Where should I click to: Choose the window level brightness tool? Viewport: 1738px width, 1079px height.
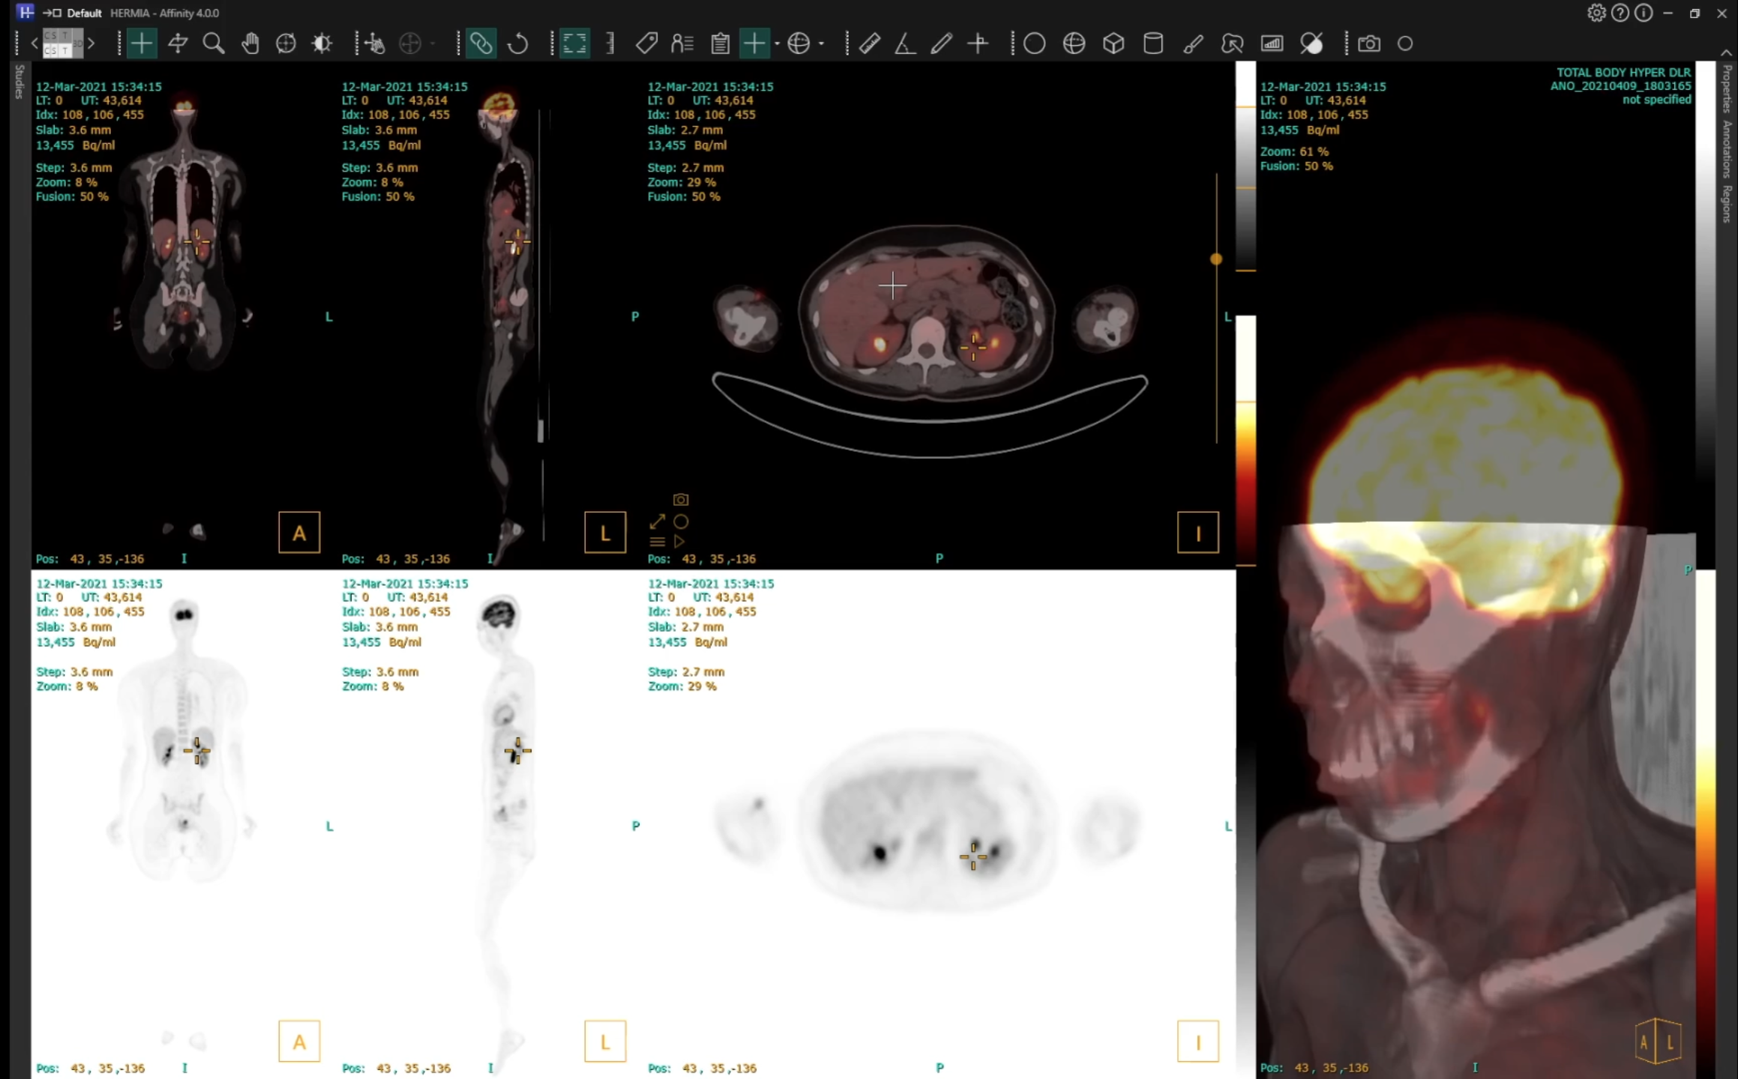pyautogui.click(x=322, y=44)
